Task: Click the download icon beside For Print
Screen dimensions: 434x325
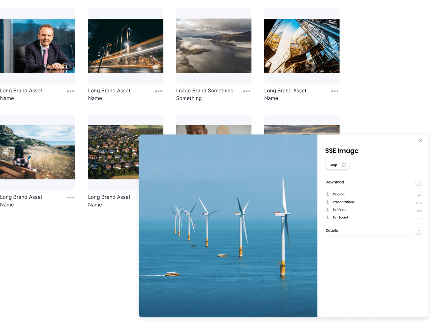Action: coord(327,210)
